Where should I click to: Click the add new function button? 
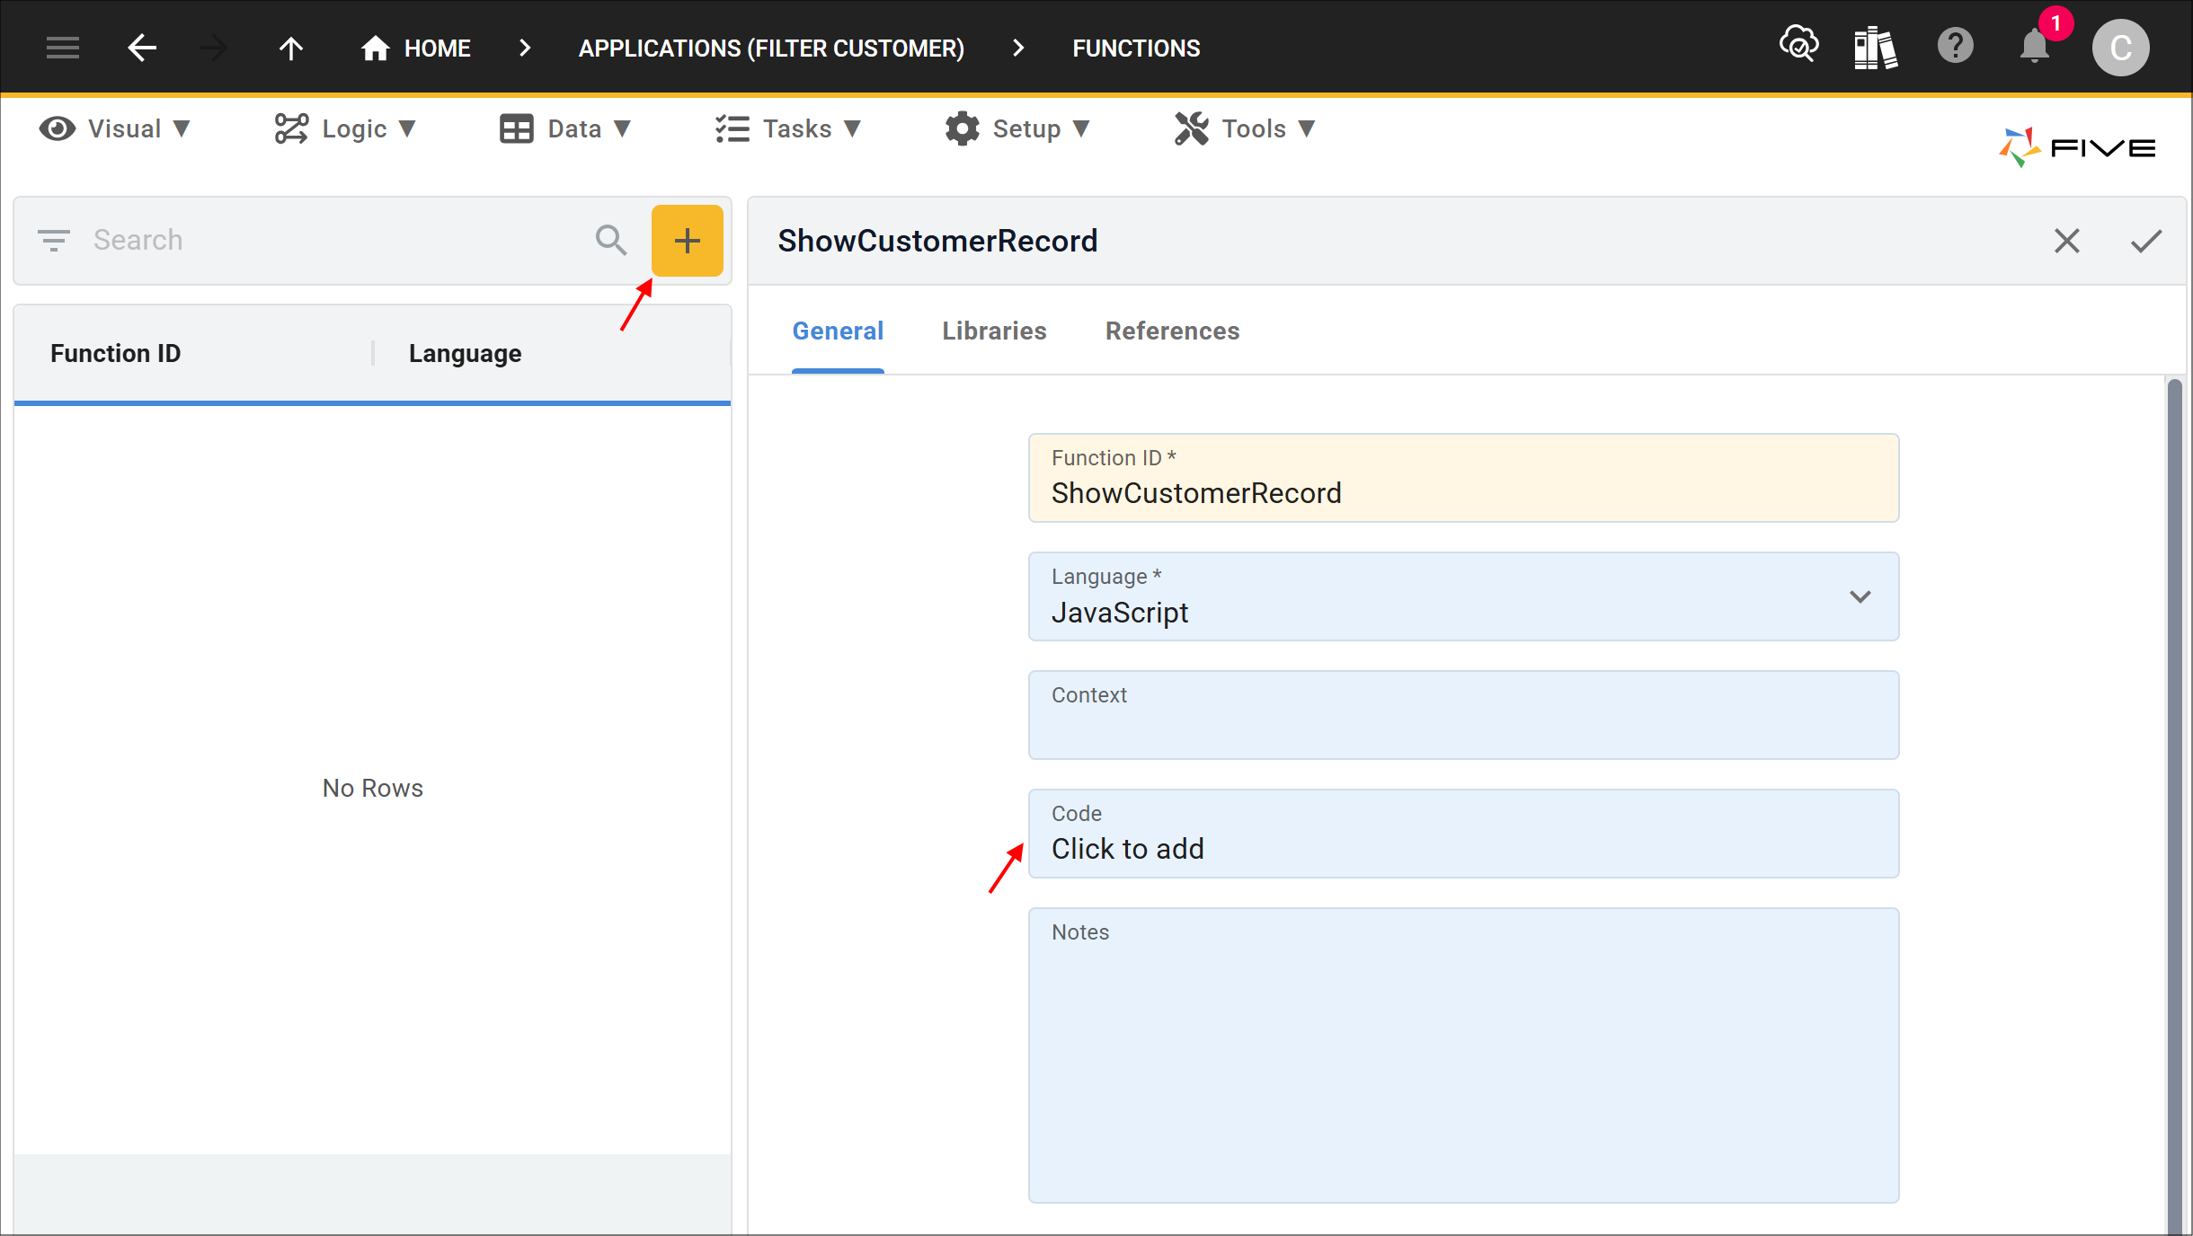tap(685, 239)
